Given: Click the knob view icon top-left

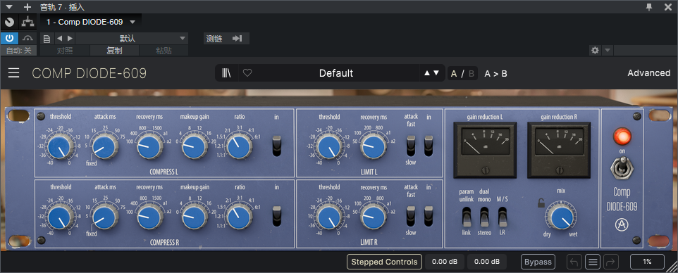Looking at the screenshot, I should (9, 22).
